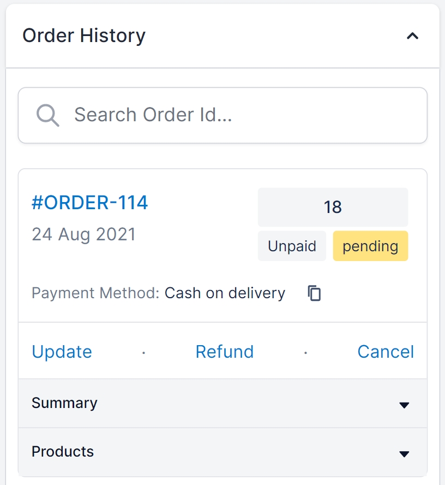The image size is (445, 485).
Task: Click the order total 18 badge
Action: click(333, 207)
